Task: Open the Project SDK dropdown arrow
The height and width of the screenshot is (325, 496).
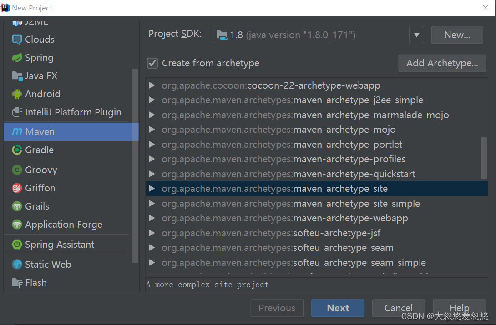Action: click(417, 35)
